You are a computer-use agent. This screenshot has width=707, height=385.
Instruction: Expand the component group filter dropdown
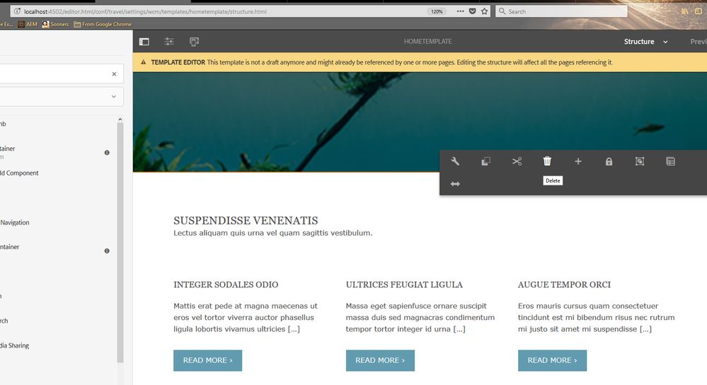[x=60, y=96]
